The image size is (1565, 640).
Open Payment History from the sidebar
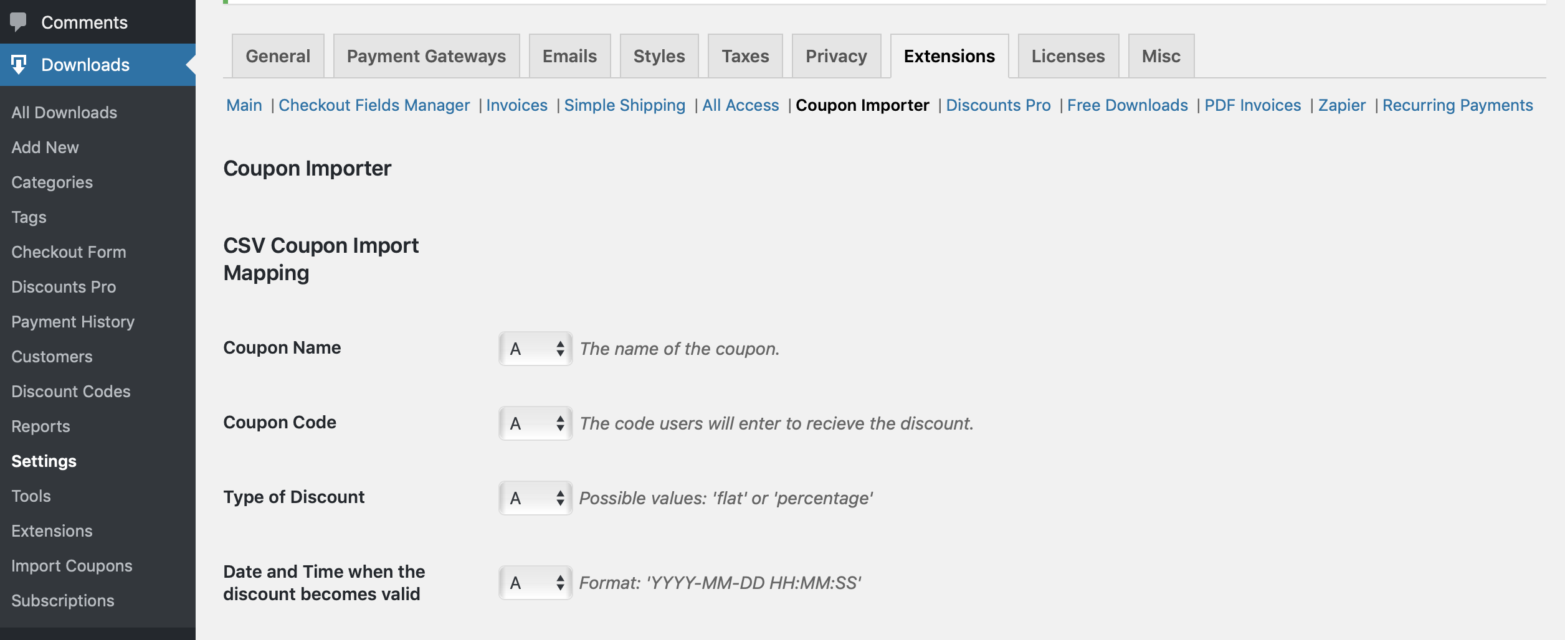[72, 322]
